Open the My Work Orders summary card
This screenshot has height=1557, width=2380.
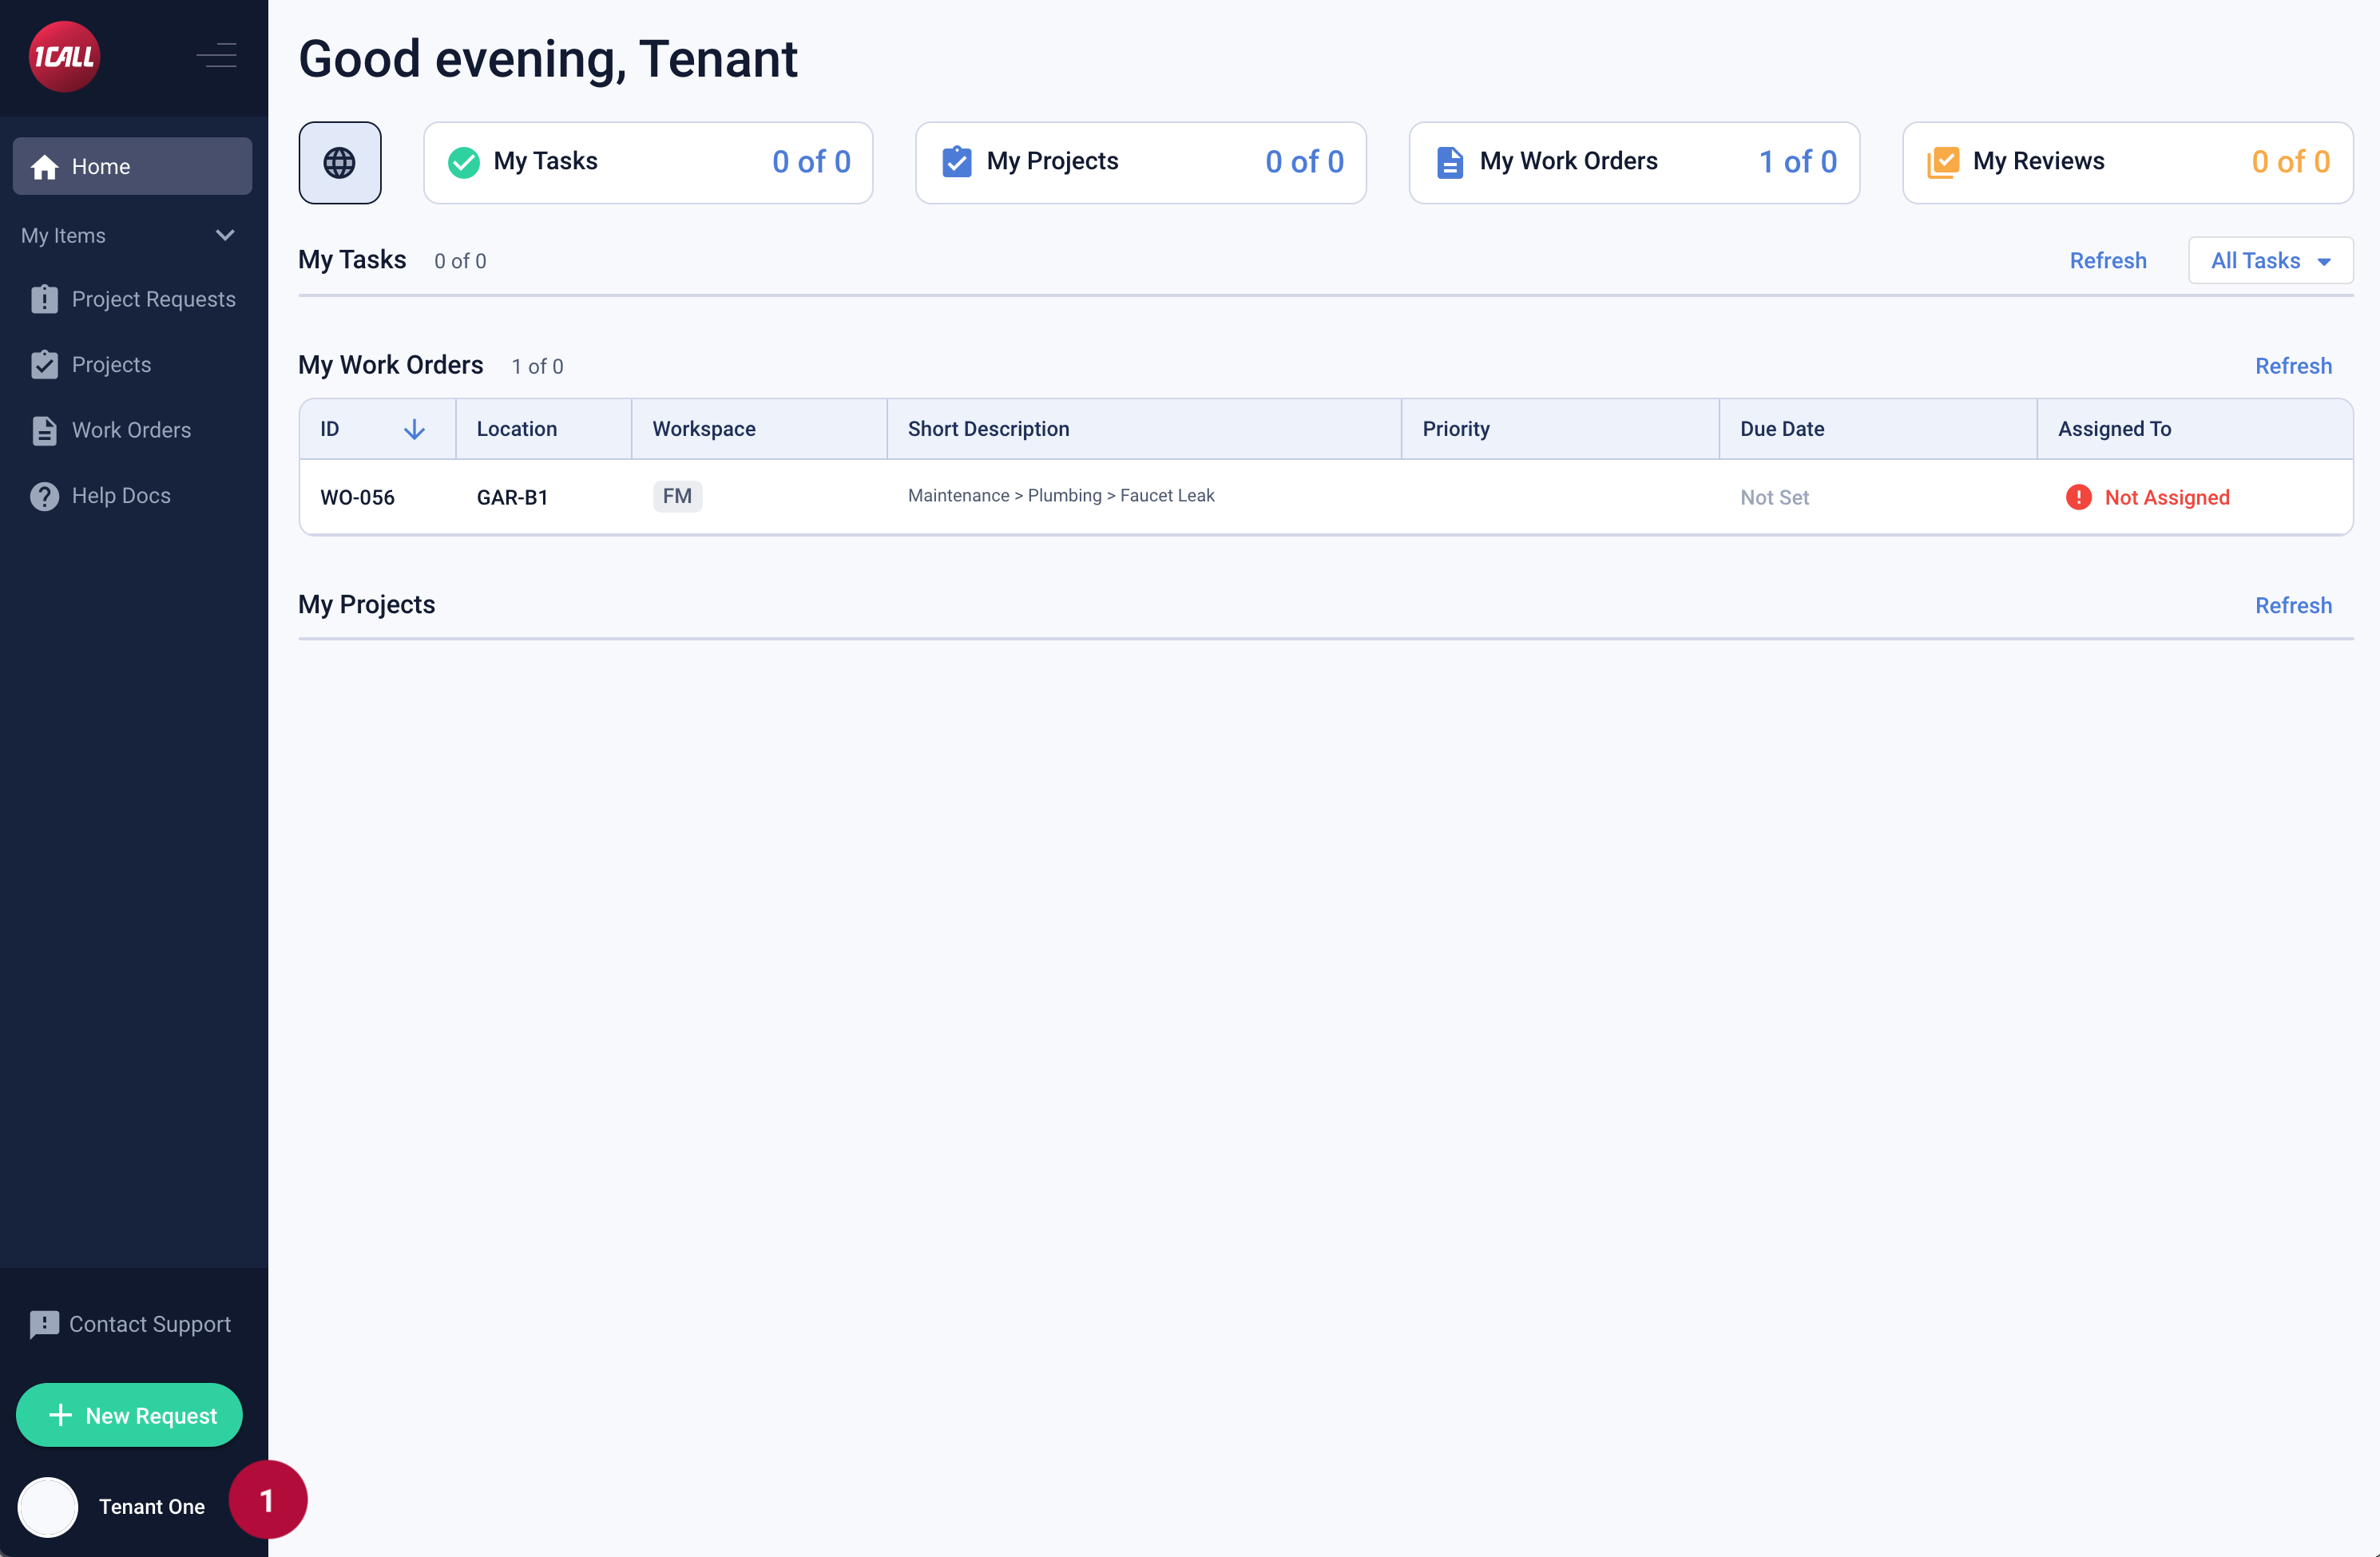point(1634,163)
